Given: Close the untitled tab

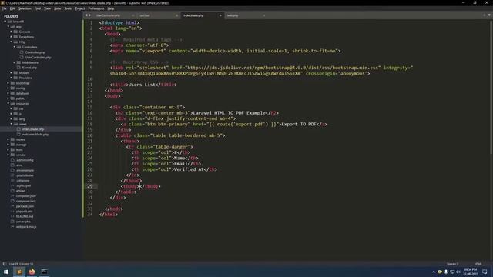Looking at the screenshot, I should (x=176, y=15).
